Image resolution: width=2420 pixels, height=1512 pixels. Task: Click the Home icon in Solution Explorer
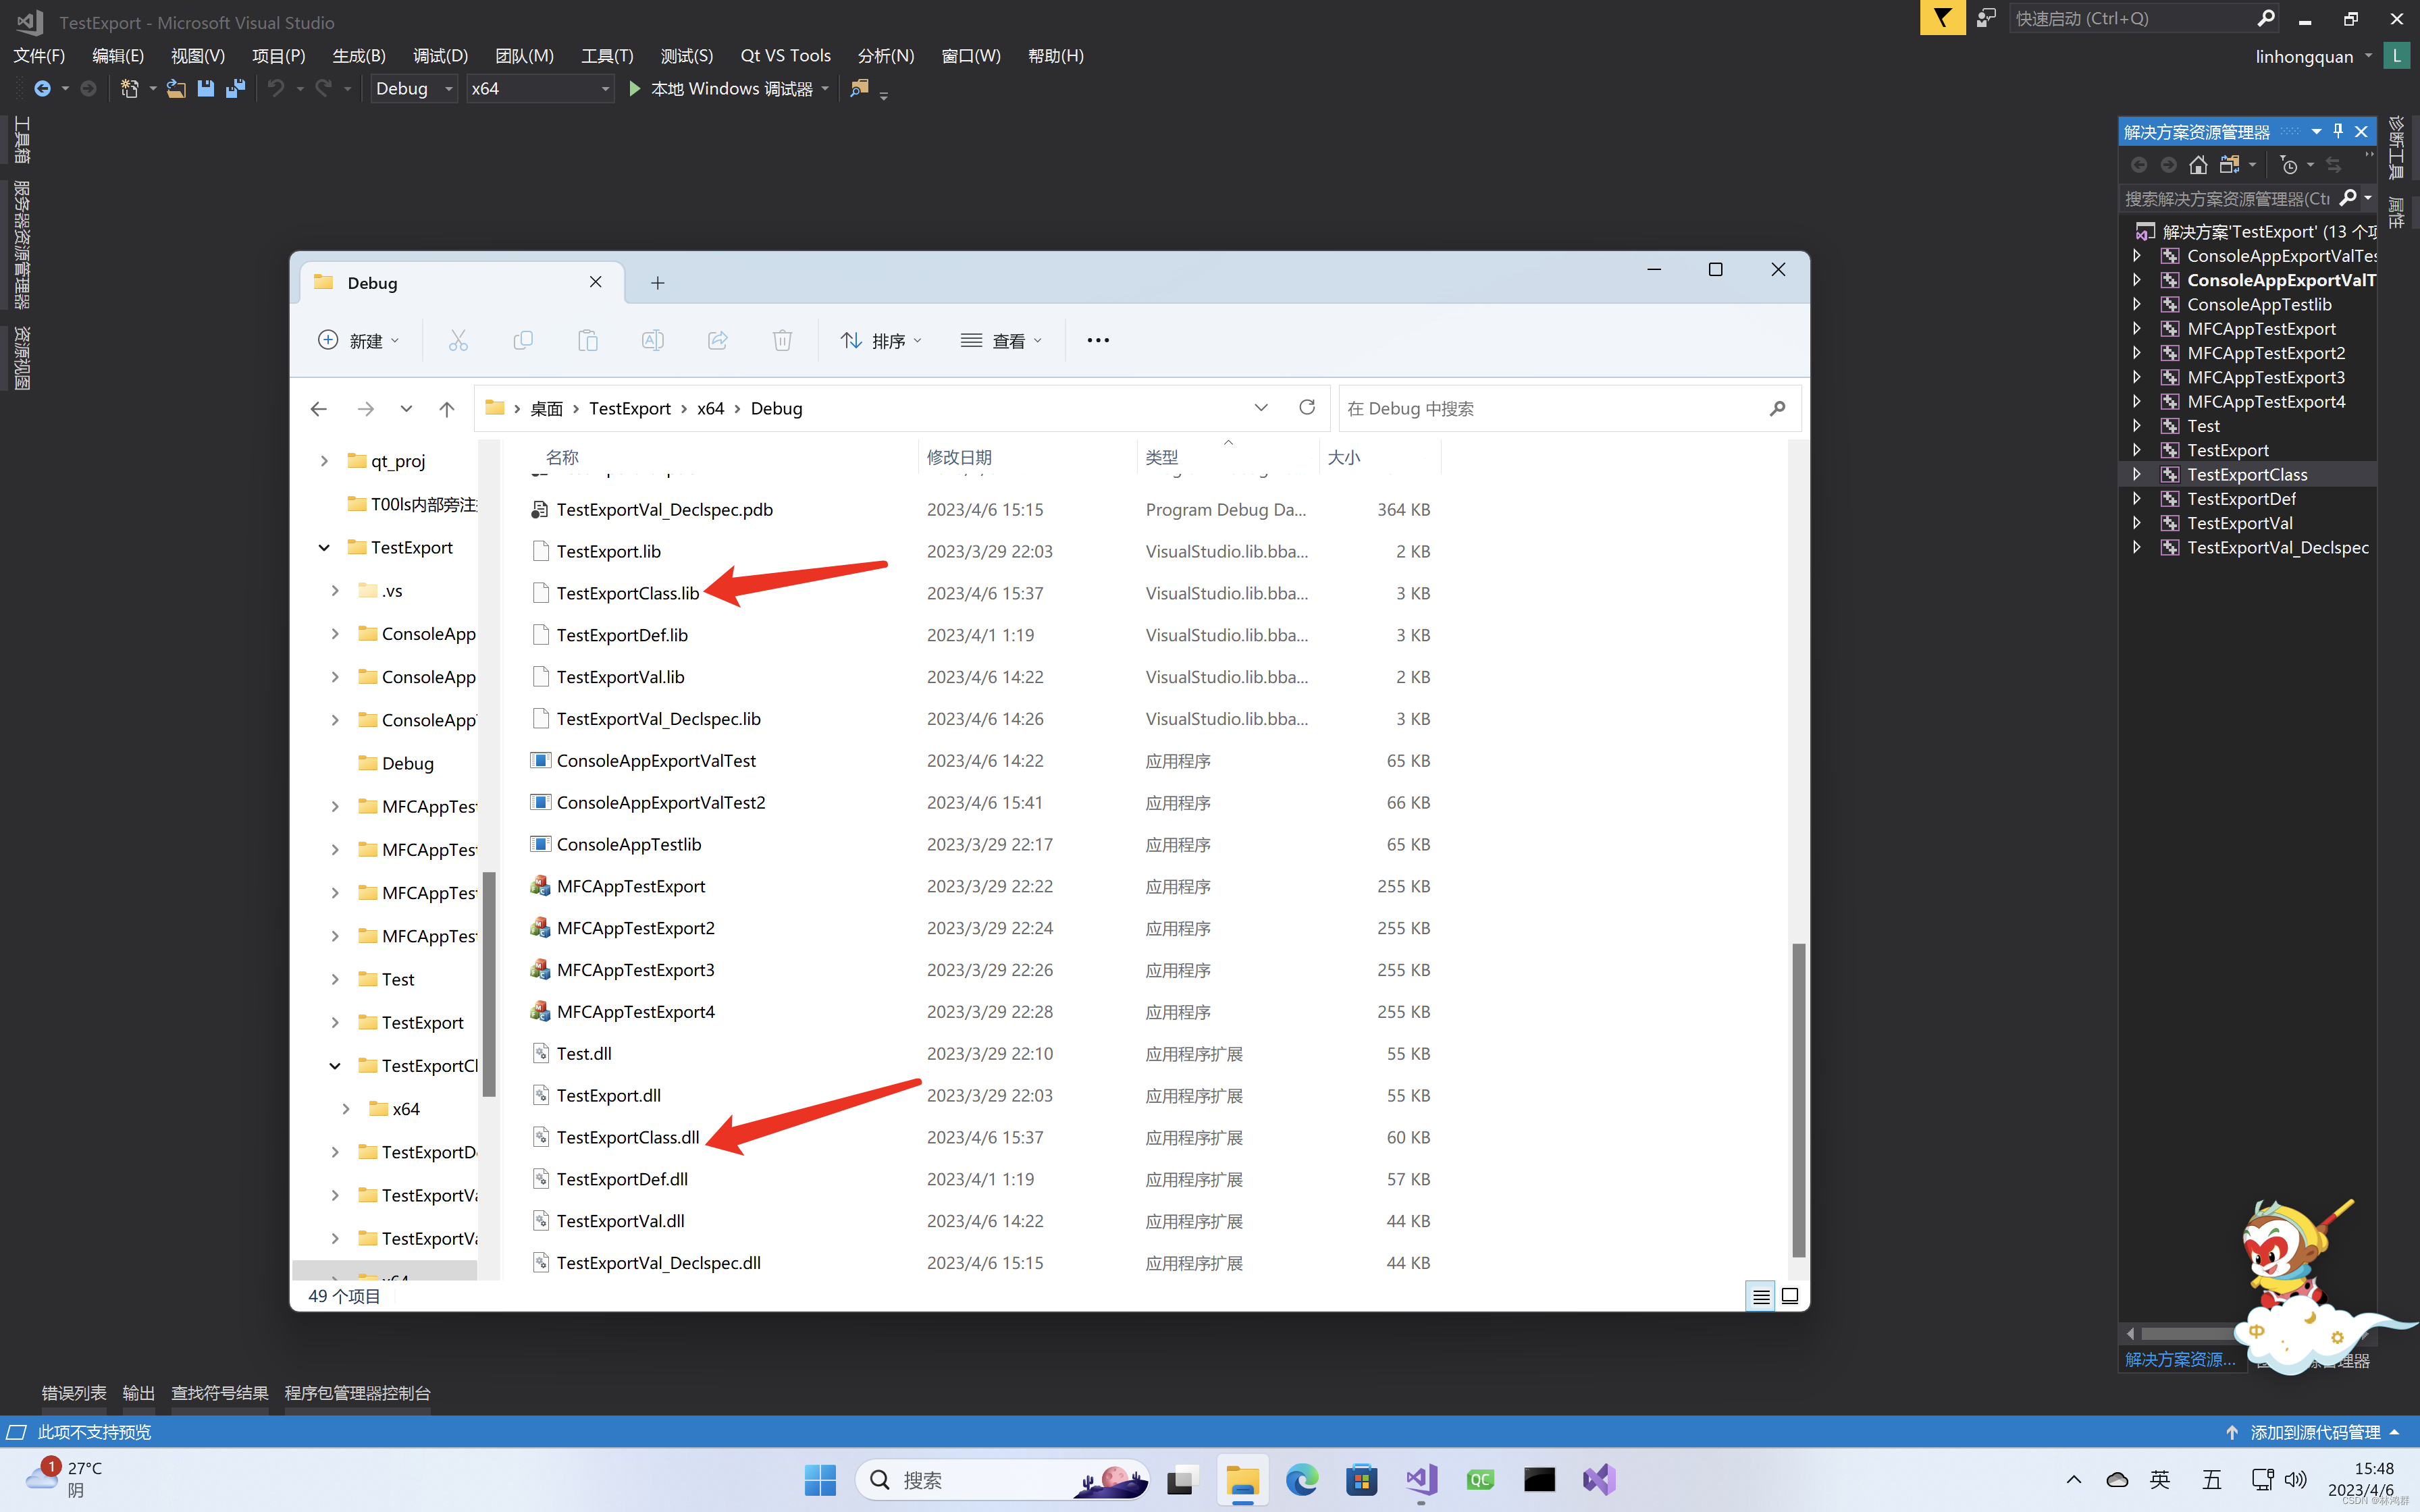point(2198,165)
